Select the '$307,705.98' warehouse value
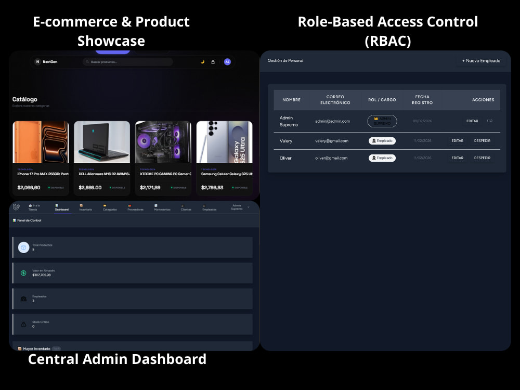 point(42,275)
